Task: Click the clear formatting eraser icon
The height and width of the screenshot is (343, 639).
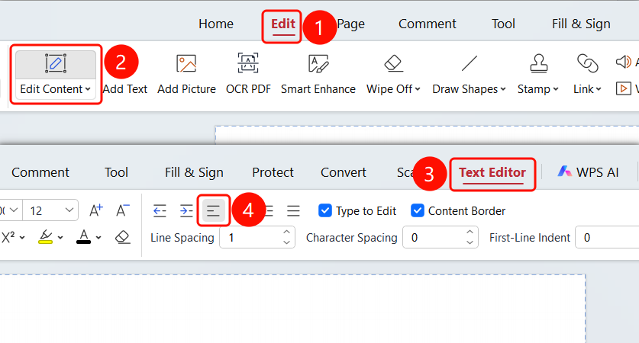Action: click(122, 237)
